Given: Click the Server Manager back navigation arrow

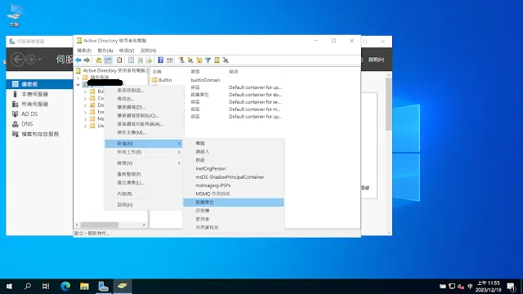Looking at the screenshot, I should 18,60.
